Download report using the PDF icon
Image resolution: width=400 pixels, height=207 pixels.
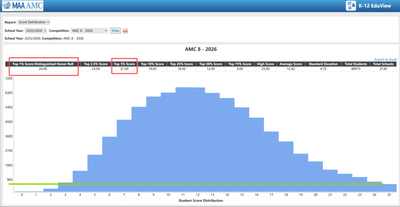[125, 31]
